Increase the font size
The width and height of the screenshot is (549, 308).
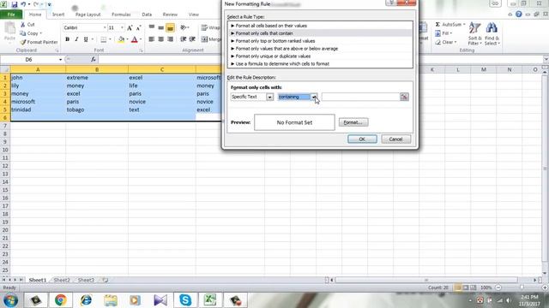(x=130, y=27)
